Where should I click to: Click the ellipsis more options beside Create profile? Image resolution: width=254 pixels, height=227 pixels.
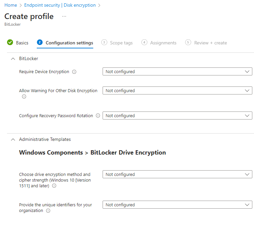64,16
